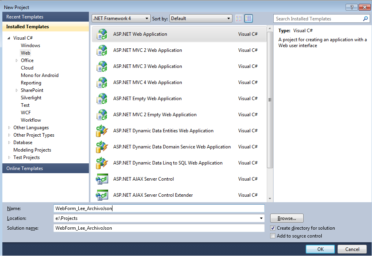Screen dimensions: 372x256
Task: Click the template list scroll down arrow
Action: point(270,199)
